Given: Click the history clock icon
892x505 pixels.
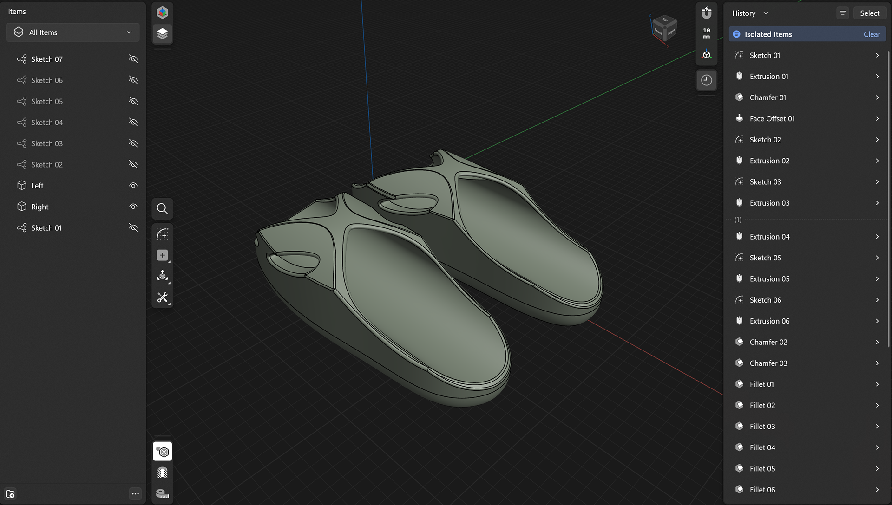Looking at the screenshot, I should [x=706, y=80].
